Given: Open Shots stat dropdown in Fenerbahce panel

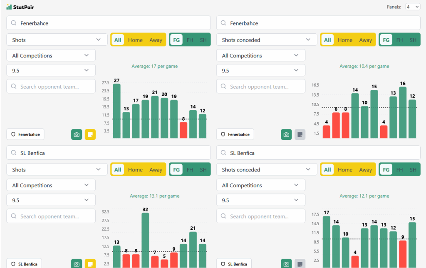Looking at the screenshot, I should [57, 40].
